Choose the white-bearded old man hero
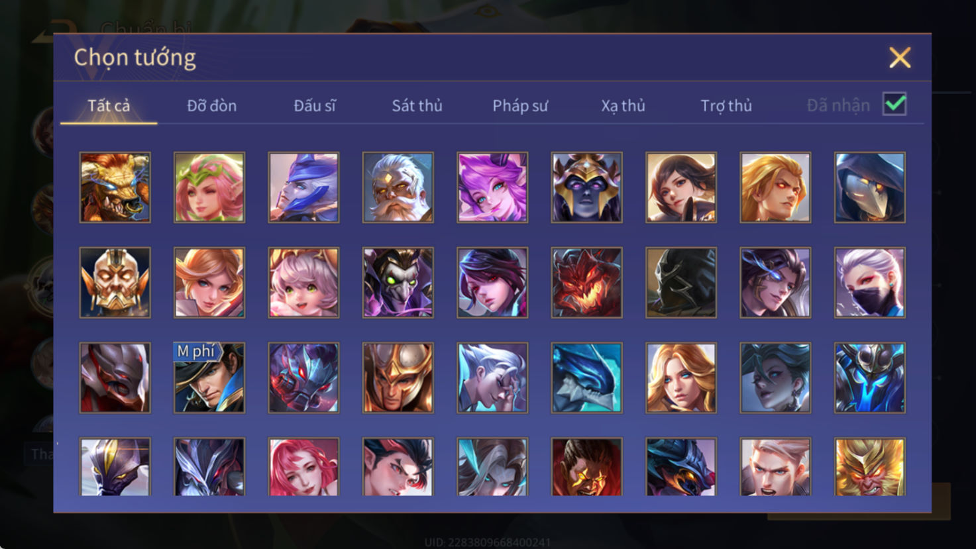The width and height of the screenshot is (976, 549). (398, 187)
